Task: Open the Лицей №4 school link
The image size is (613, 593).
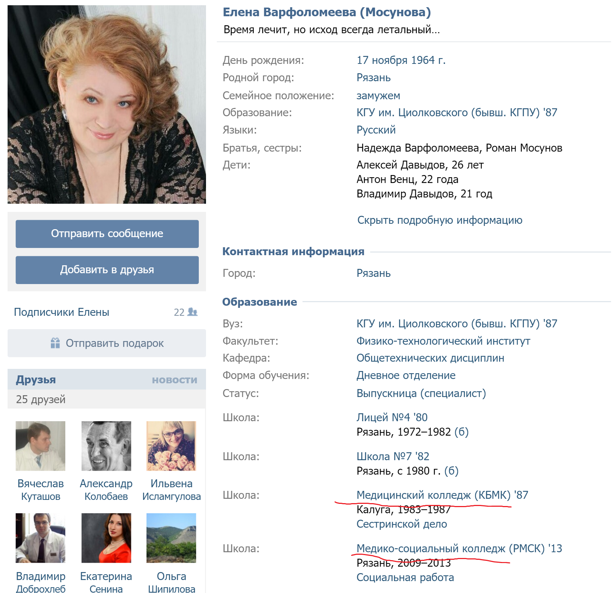Action: coord(383,417)
